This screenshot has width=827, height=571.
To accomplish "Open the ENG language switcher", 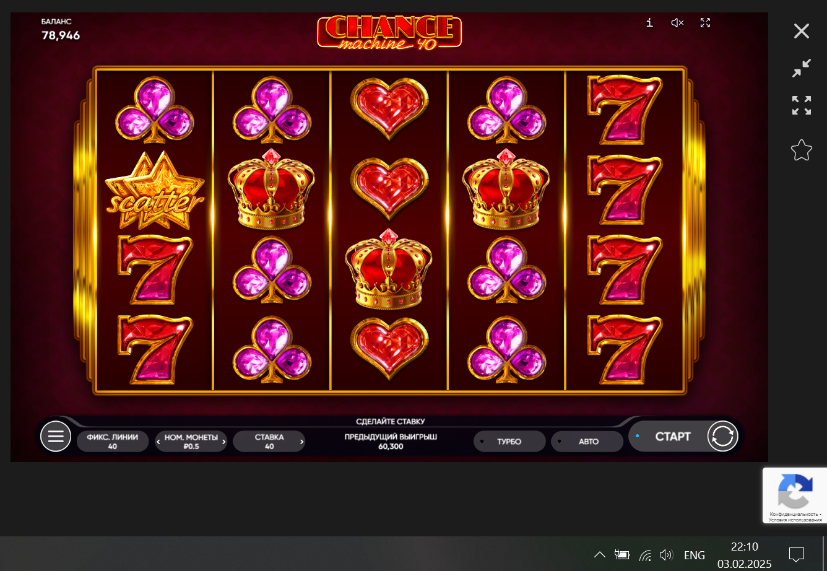I will pos(695,555).
